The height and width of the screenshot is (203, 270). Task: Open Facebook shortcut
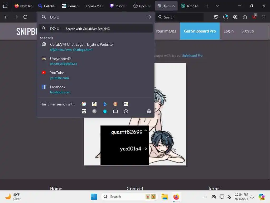95,89
